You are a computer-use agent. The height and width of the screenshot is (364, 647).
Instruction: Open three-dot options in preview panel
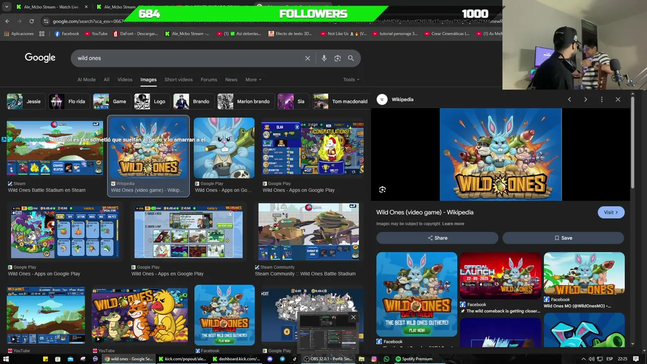[x=602, y=100]
